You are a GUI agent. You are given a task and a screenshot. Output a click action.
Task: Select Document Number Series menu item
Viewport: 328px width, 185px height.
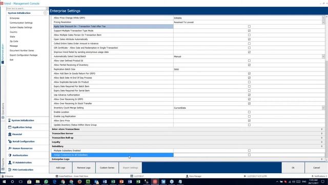pos(22,50)
